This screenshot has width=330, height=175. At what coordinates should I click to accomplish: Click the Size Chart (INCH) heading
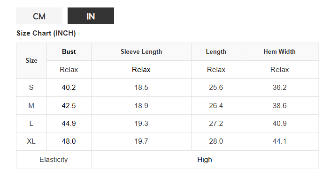[46, 33]
